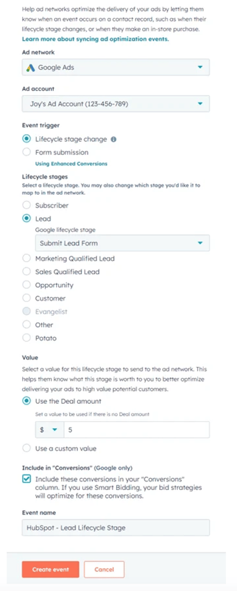Select the Form submission radio button
Screen dimensions: 237x591
27,152
